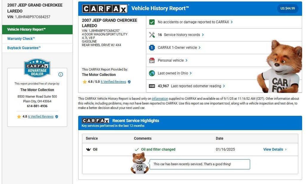Screen dimensions: 306x184
Task: Click the blue 1-Owner badge icon
Action: coord(152,48)
